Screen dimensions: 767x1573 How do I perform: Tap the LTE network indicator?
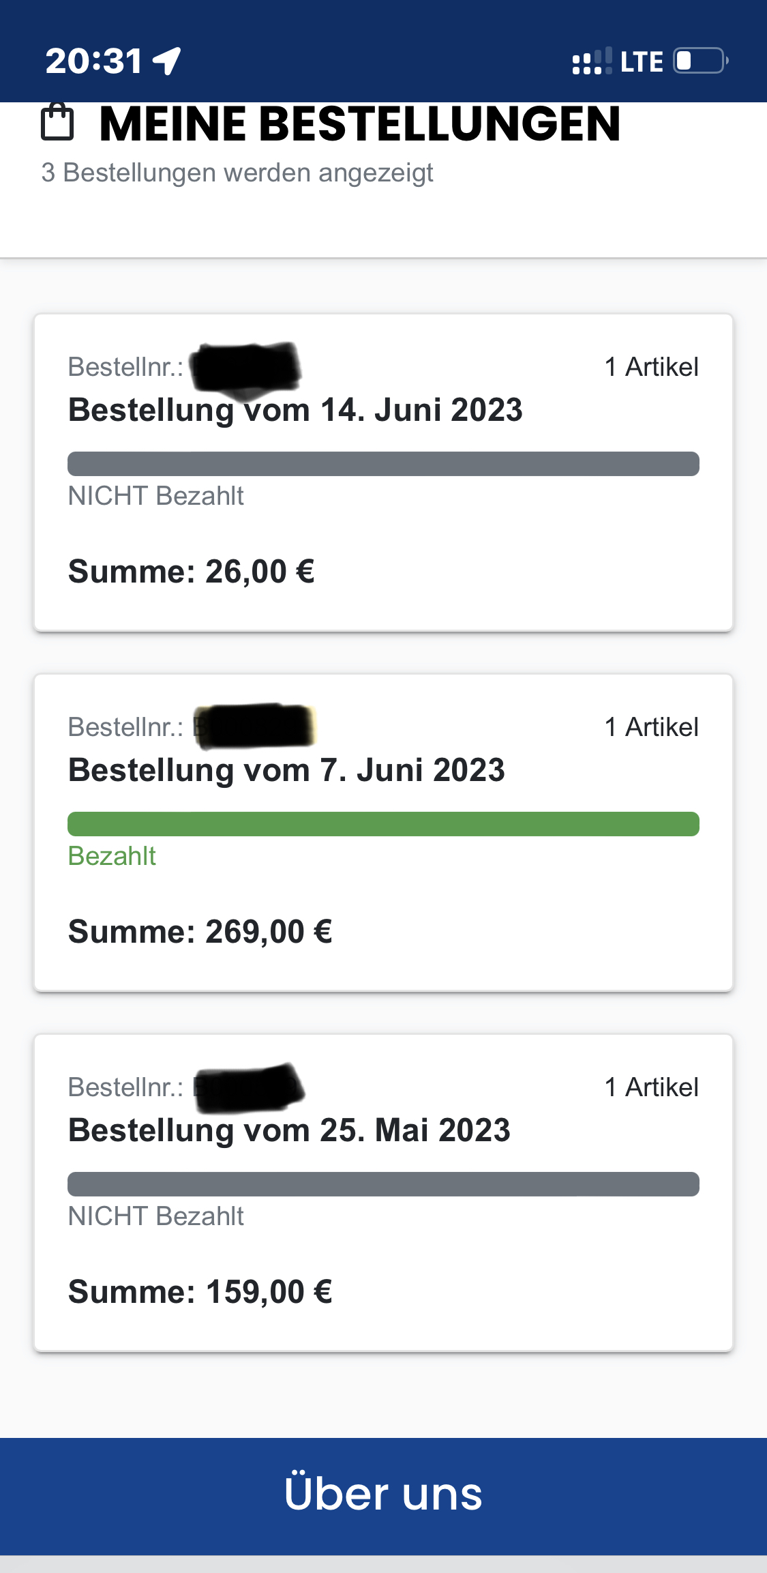[x=642, y=62]
